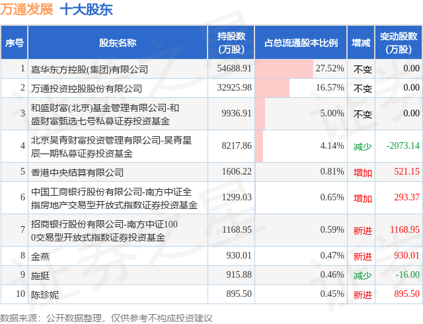This screenshot has height=324, width=423.
Task: Click shareholder 香港中央结算有限公司
Action: (77, 173)
